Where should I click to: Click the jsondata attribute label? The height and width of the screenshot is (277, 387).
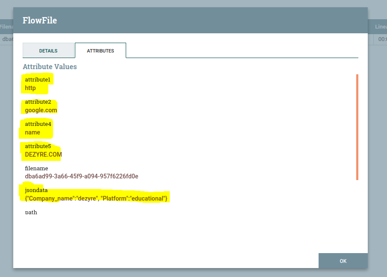pos(36,190)
